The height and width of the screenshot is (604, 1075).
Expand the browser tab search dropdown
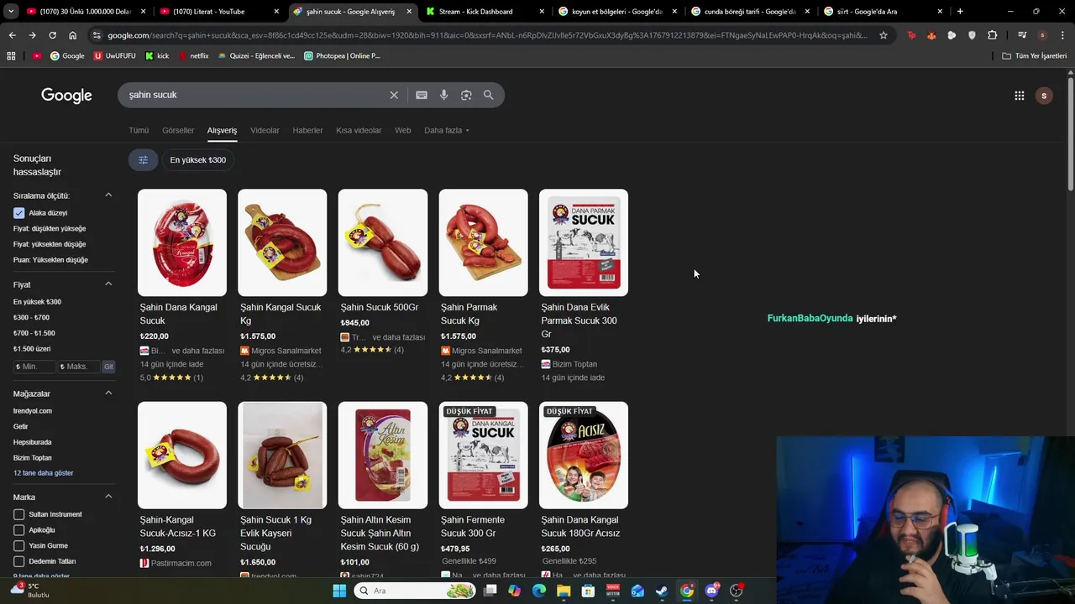coord(11,12)
